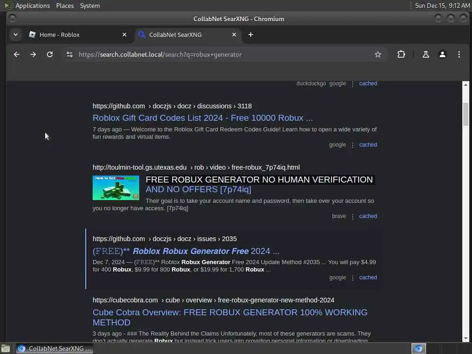This screenshot has width=472, height=354.
Task: Open cached link for brave result
Action: tap(368, 216)
